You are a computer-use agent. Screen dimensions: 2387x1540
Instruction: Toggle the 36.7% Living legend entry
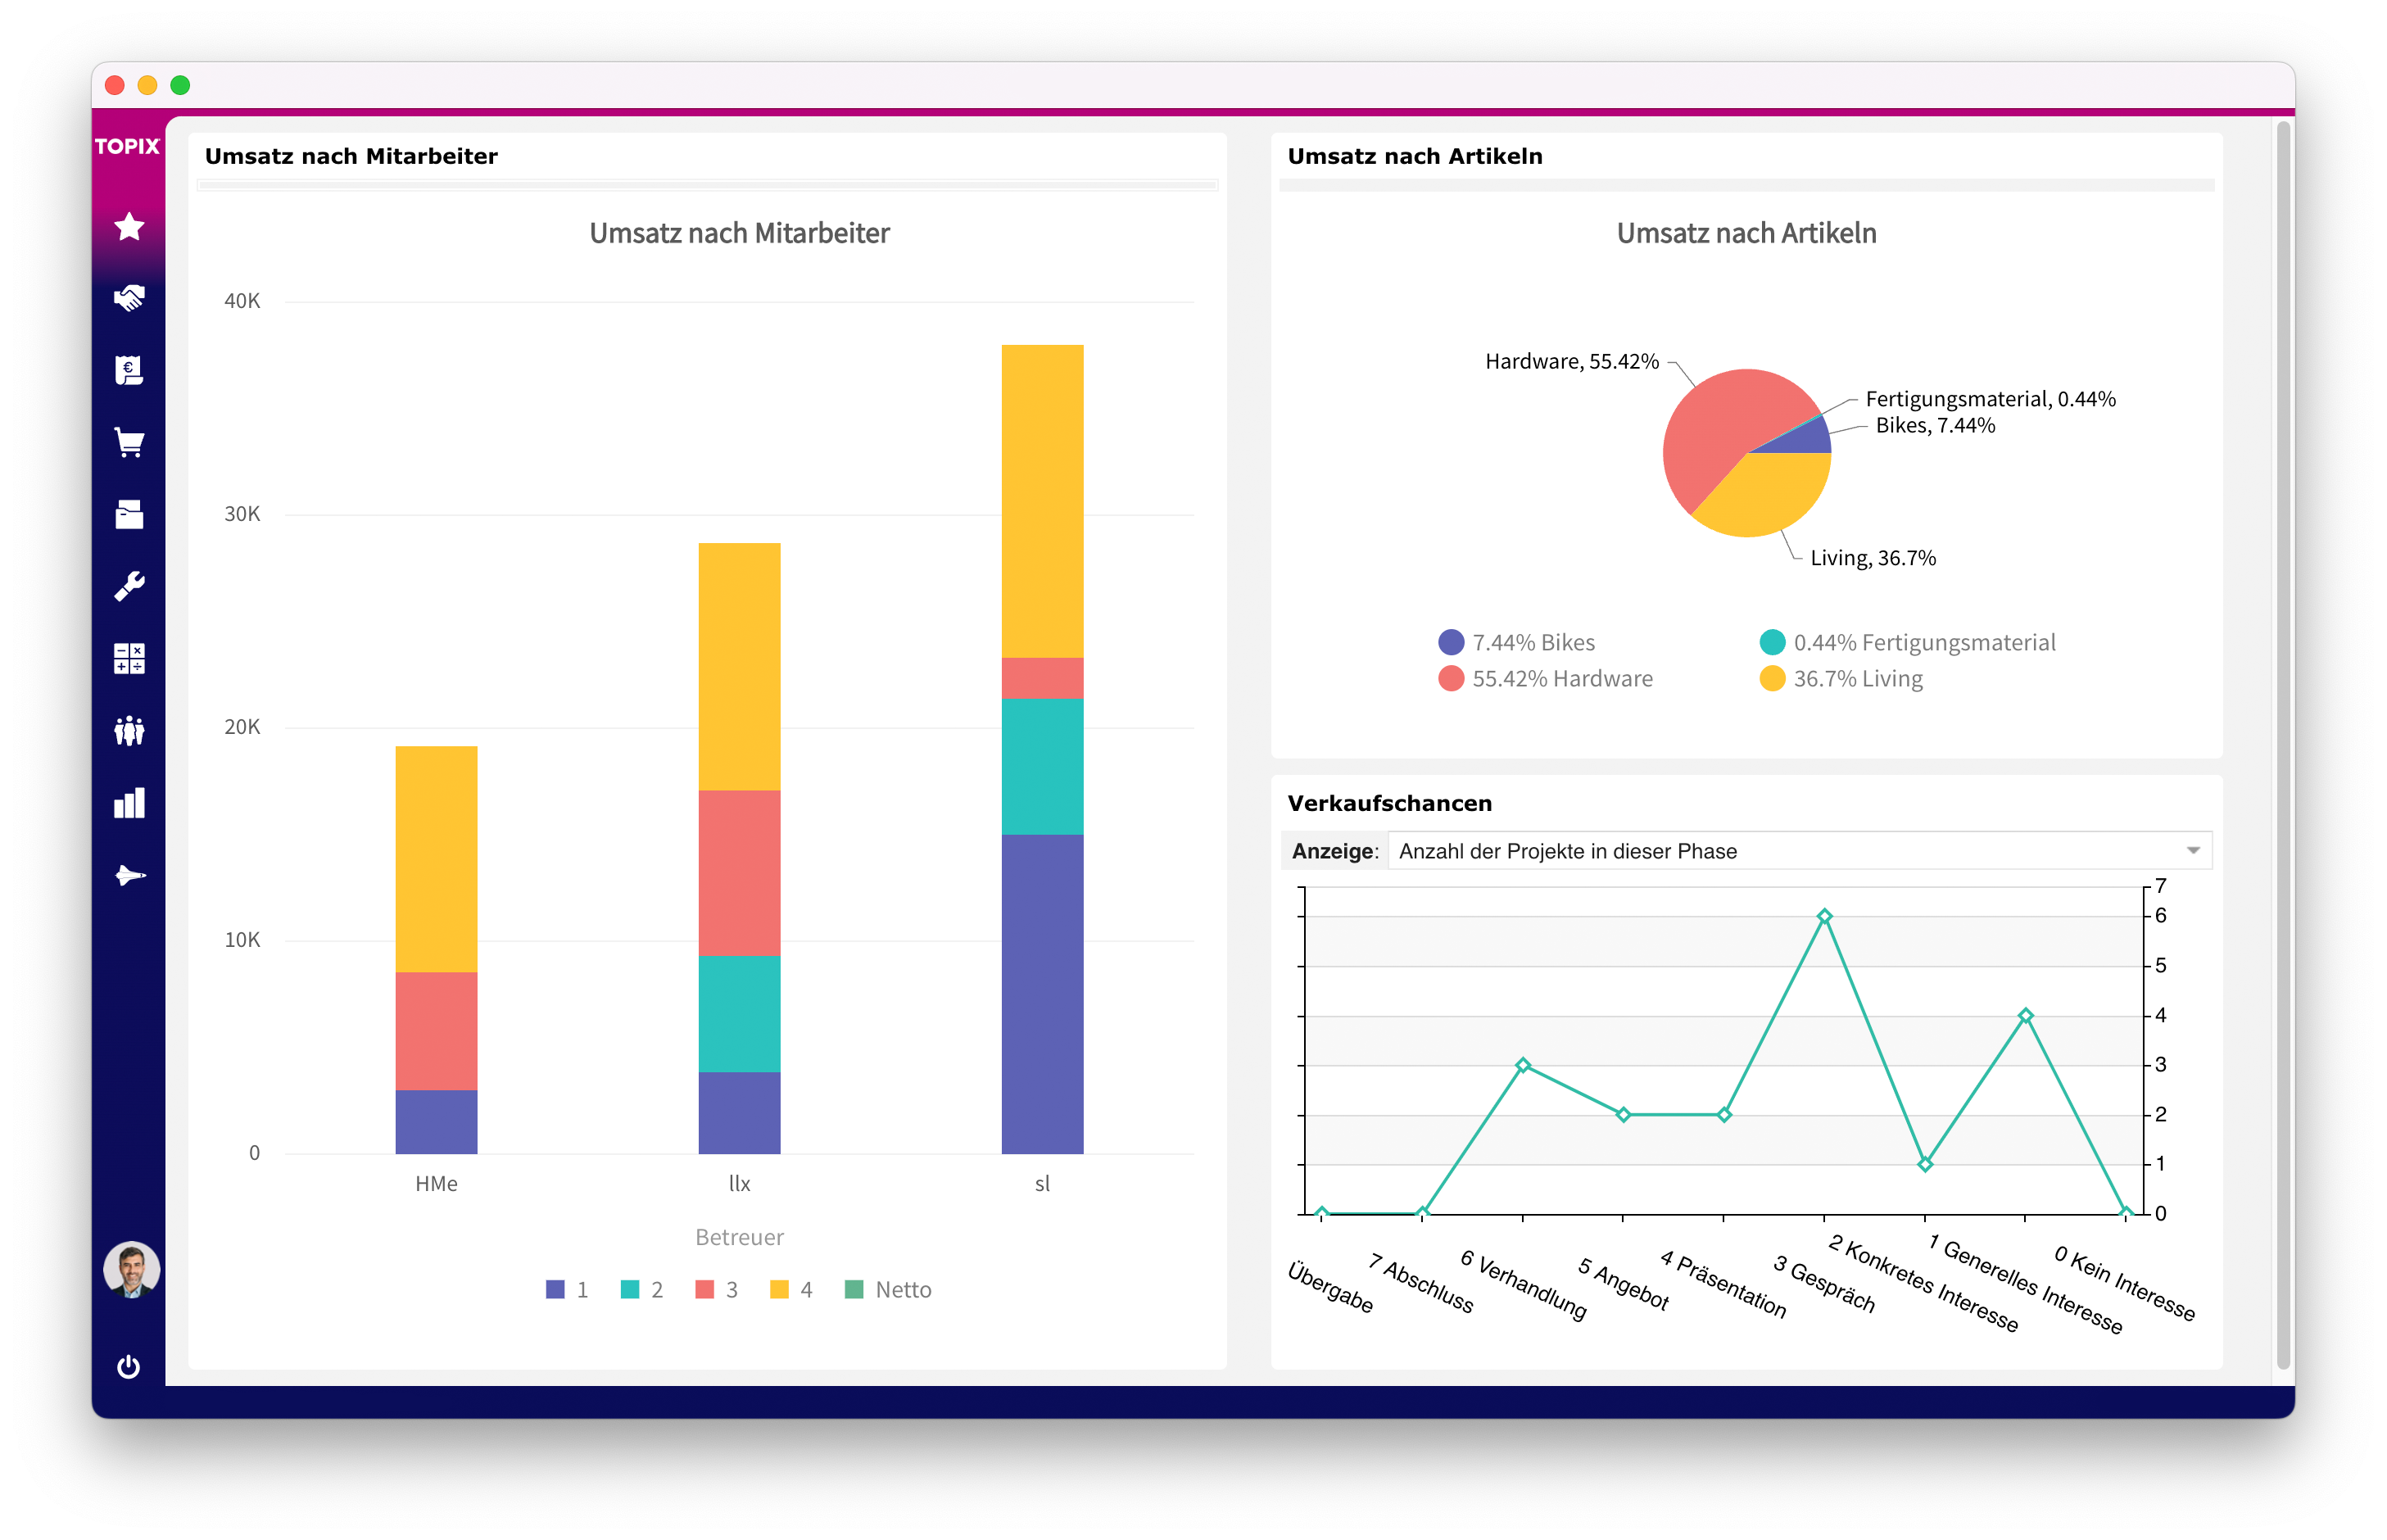click(x=1843, y=678)
